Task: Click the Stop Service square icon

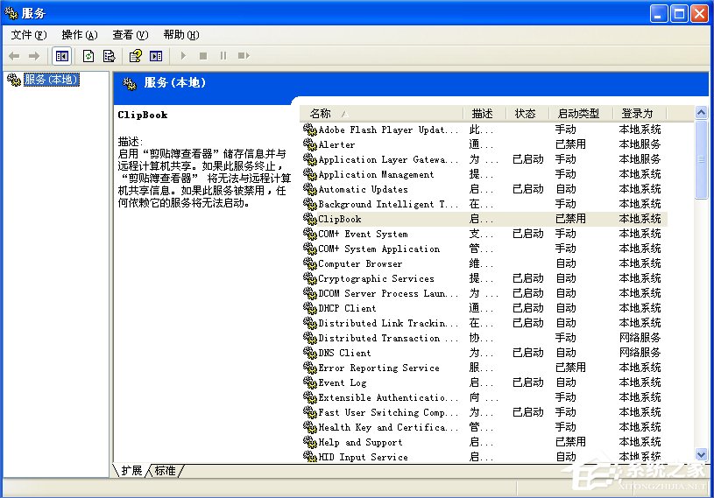Action: click(x=203, y=56)
